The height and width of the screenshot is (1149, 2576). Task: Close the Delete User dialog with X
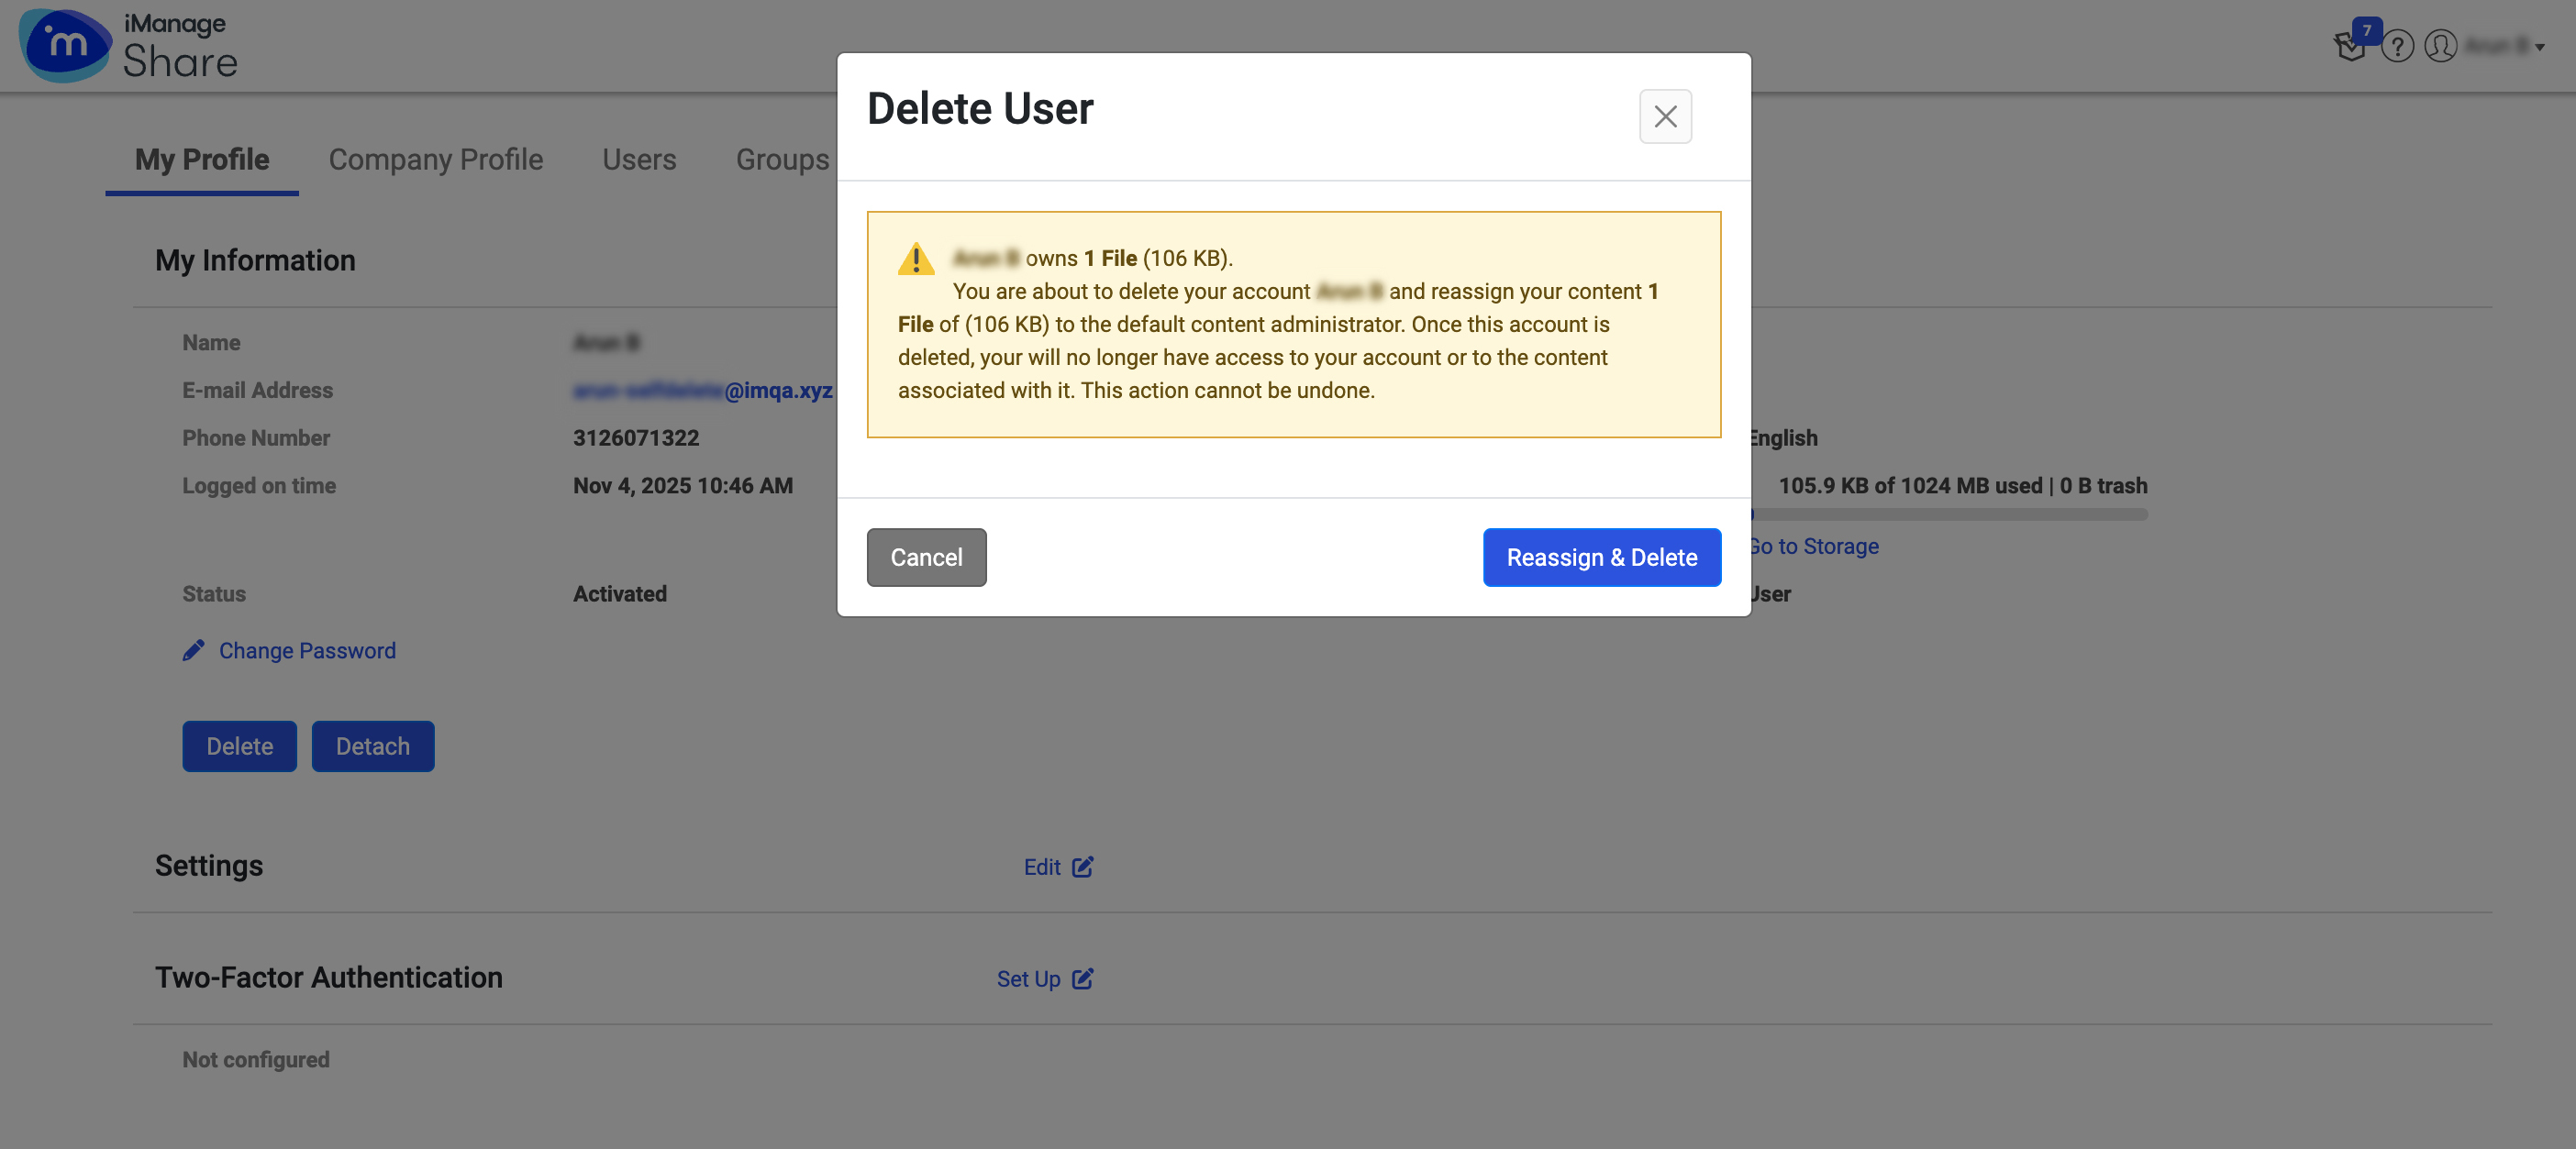[1665, 117]
